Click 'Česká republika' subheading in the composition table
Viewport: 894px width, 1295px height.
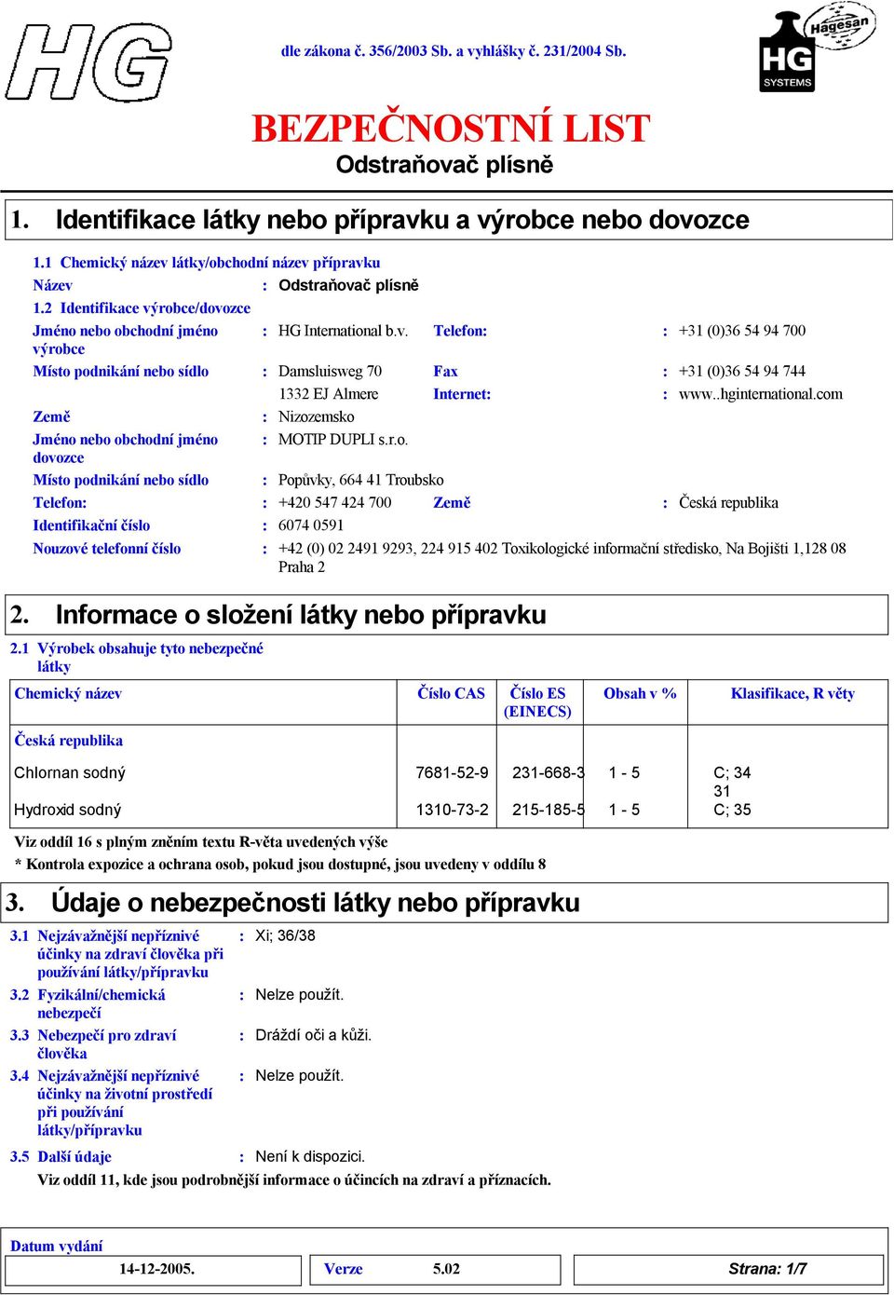coord(68,741)
